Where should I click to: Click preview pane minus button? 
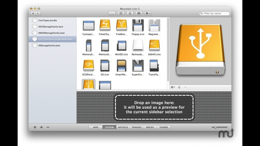(x=185, y=87)
